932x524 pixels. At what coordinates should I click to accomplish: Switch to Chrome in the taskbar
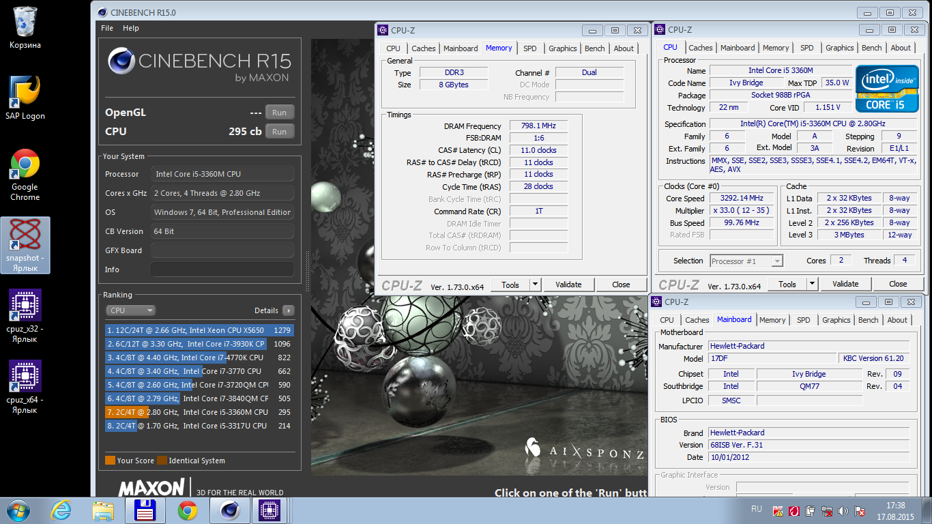click(188, 510)
